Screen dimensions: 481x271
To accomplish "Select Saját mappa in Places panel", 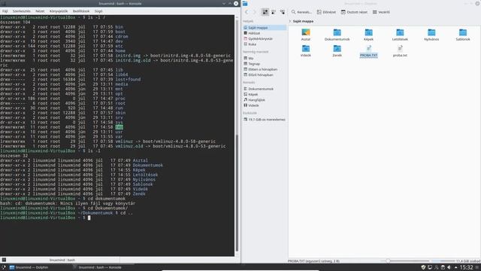I will pyautogui.click(x=265, y=28).
